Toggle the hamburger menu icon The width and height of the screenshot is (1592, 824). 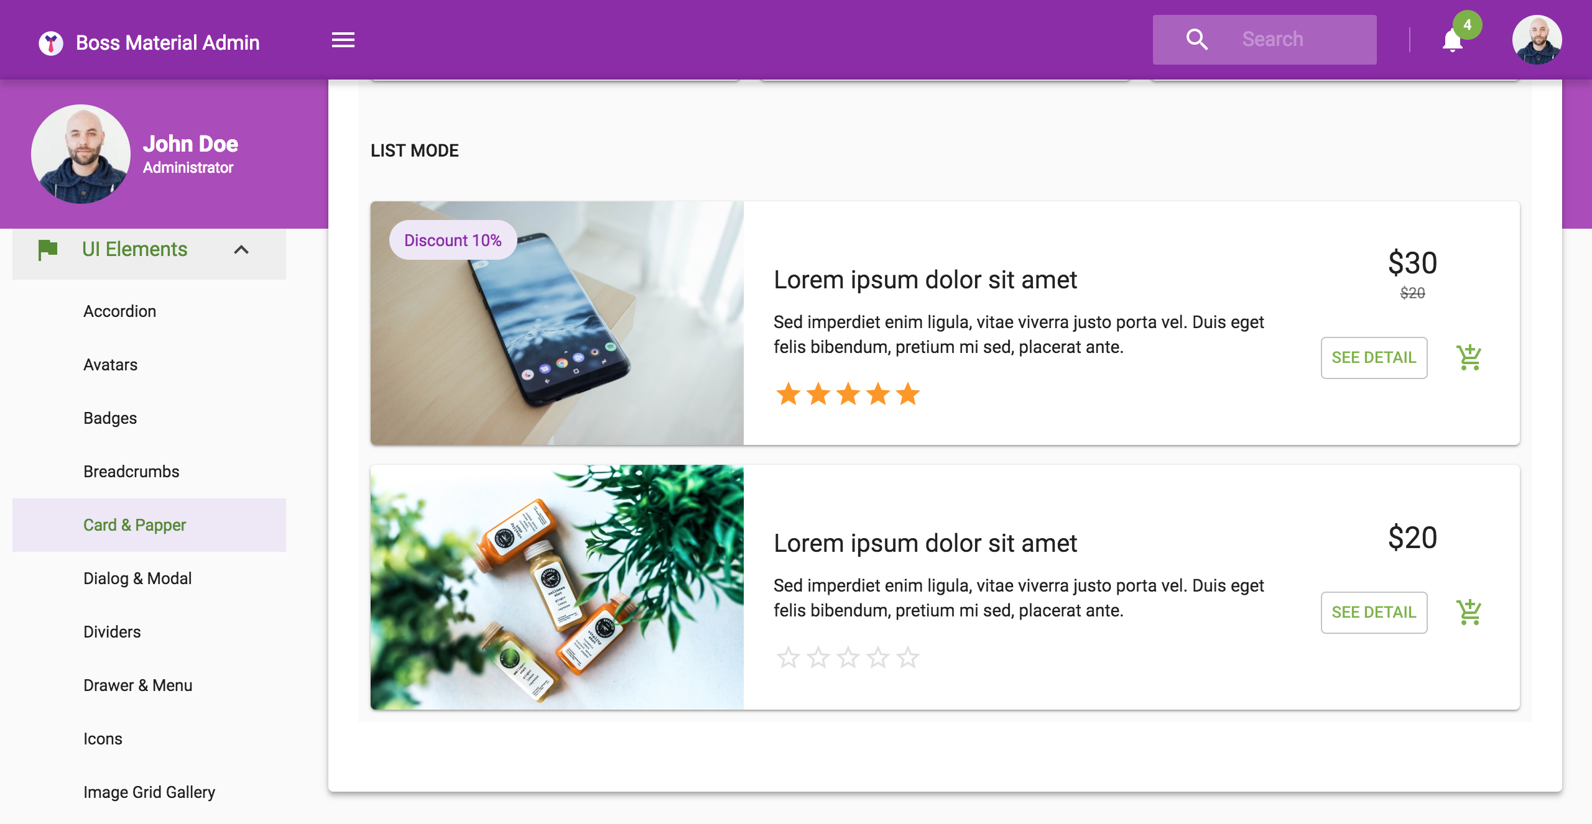pos(343,40)
